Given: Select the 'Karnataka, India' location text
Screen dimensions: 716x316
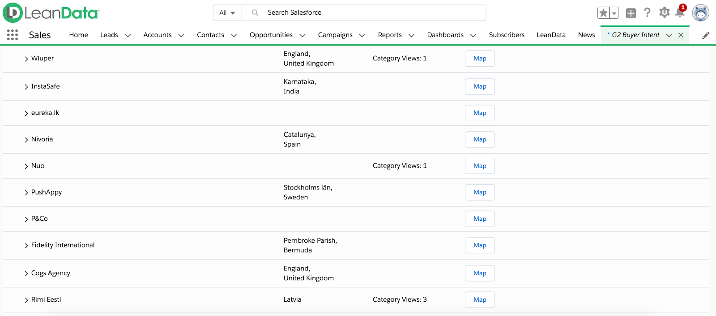Looking at the screenshot, I should click(x=300, y=86).
